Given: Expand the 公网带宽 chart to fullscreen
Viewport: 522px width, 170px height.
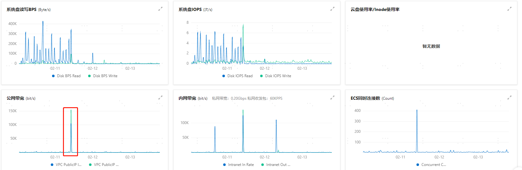Looking at the screenshot, I should [160, 98].
